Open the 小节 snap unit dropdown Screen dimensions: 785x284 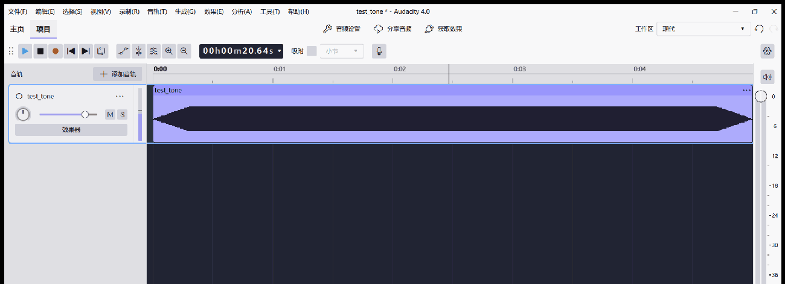342,51
